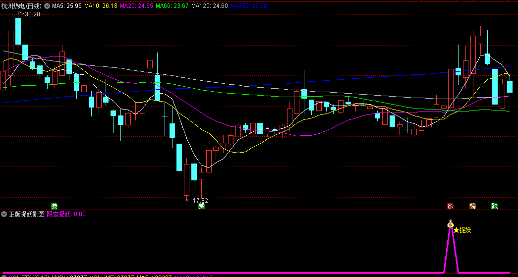Screen dimensions: 518x277
Task: Select the MA20: 24.65 indicator label
Action: click(136, 5)
